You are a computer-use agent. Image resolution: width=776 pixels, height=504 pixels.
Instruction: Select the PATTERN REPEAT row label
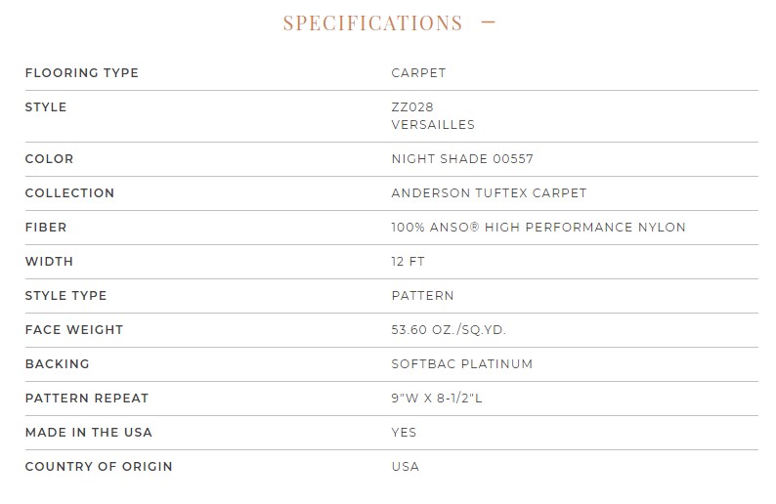pyautogui.click(x=87, y=398)
